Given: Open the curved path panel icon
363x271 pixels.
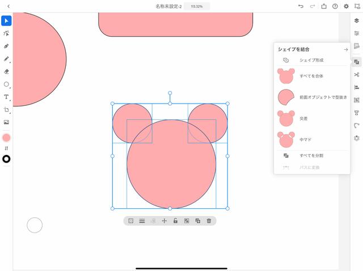Looking at the screenshot, I should (x=357, y=126).
